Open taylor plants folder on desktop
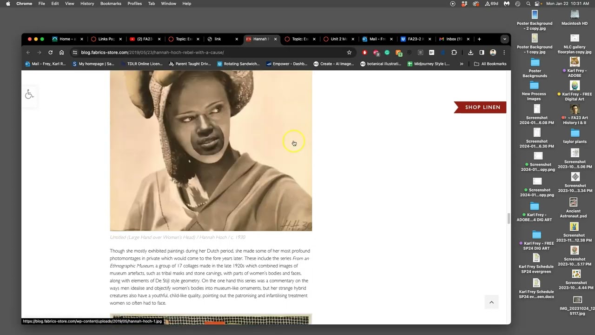Image resolution: width=595 pixels, height=335 pixels. pos(575,135)
